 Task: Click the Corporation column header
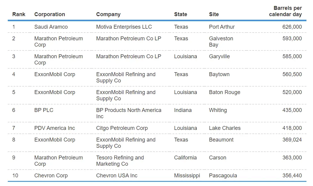click(50, 14)
